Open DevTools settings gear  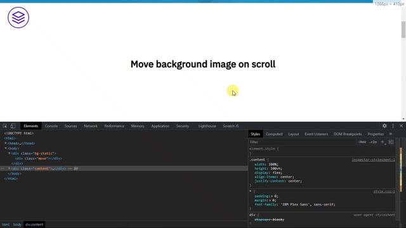click(384, 125)
